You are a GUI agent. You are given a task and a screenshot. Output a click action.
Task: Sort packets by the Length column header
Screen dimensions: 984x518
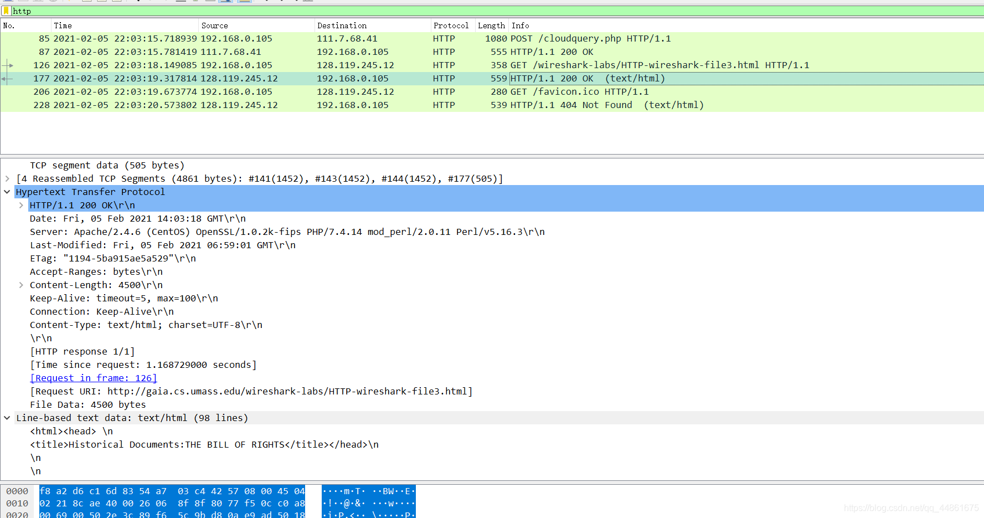pyautogui.click(x=492, y=25)
